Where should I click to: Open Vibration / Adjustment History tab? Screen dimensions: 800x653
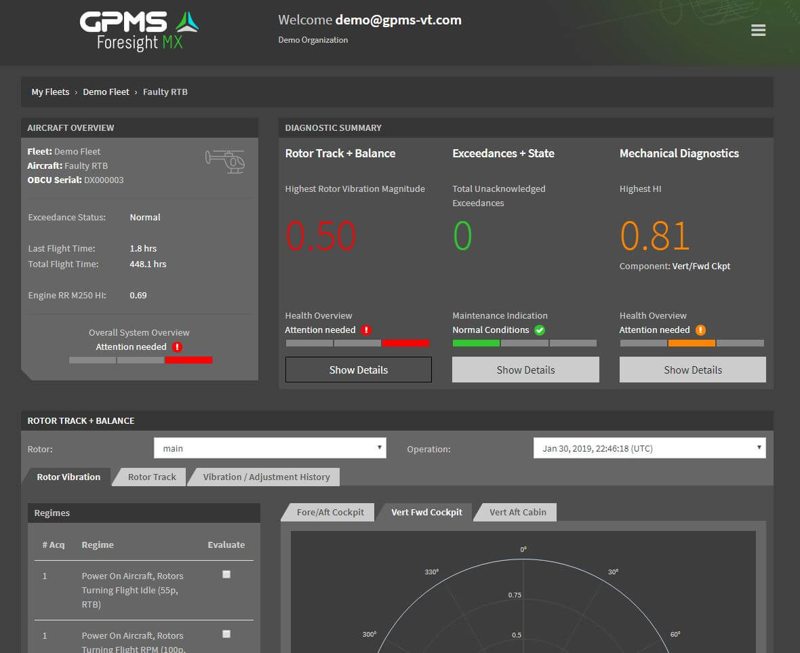(266, 477)
